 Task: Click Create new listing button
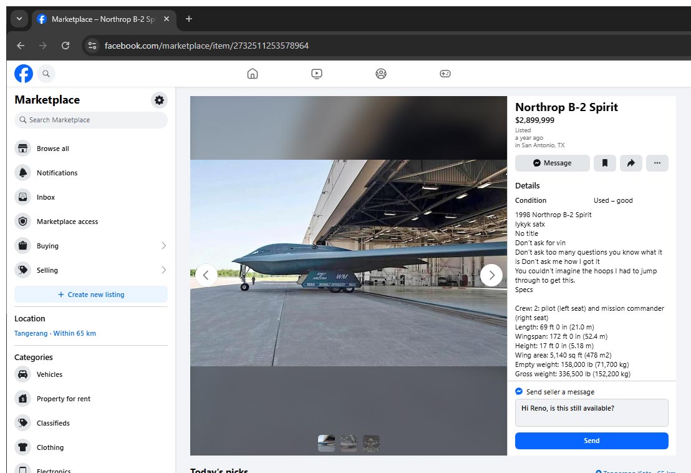point(91,295)
